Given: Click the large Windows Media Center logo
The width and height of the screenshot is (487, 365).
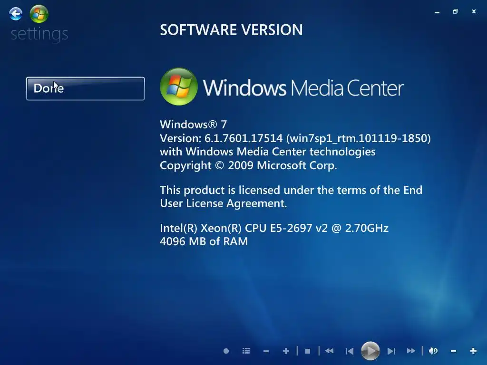Looking at the screenshot, I should (x=282, y=87).
